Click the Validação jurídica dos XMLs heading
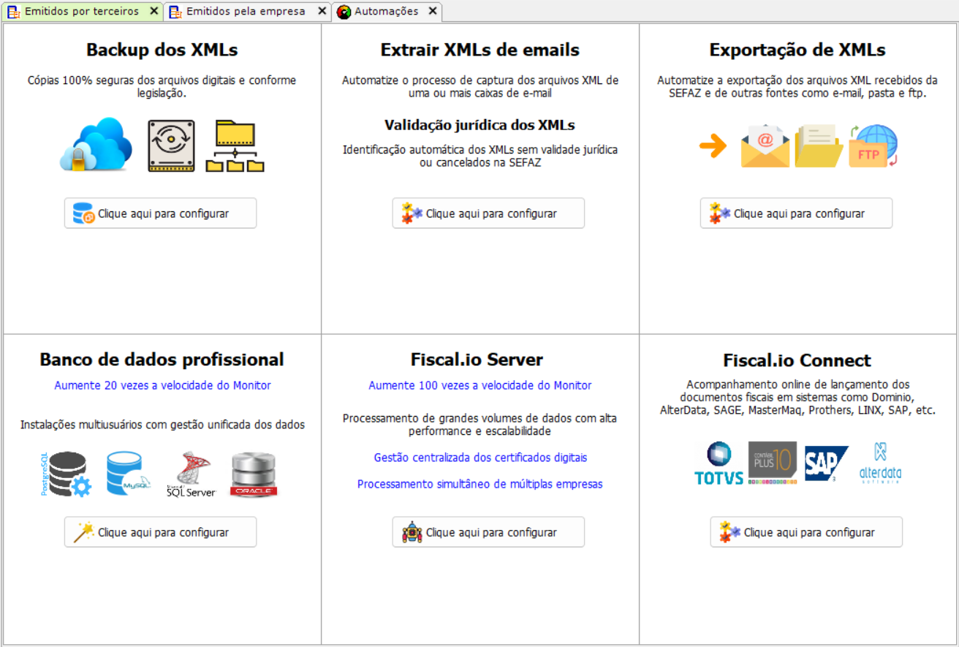Image resolution: width=959 pixels, height=647 pixels. [480, 125]
